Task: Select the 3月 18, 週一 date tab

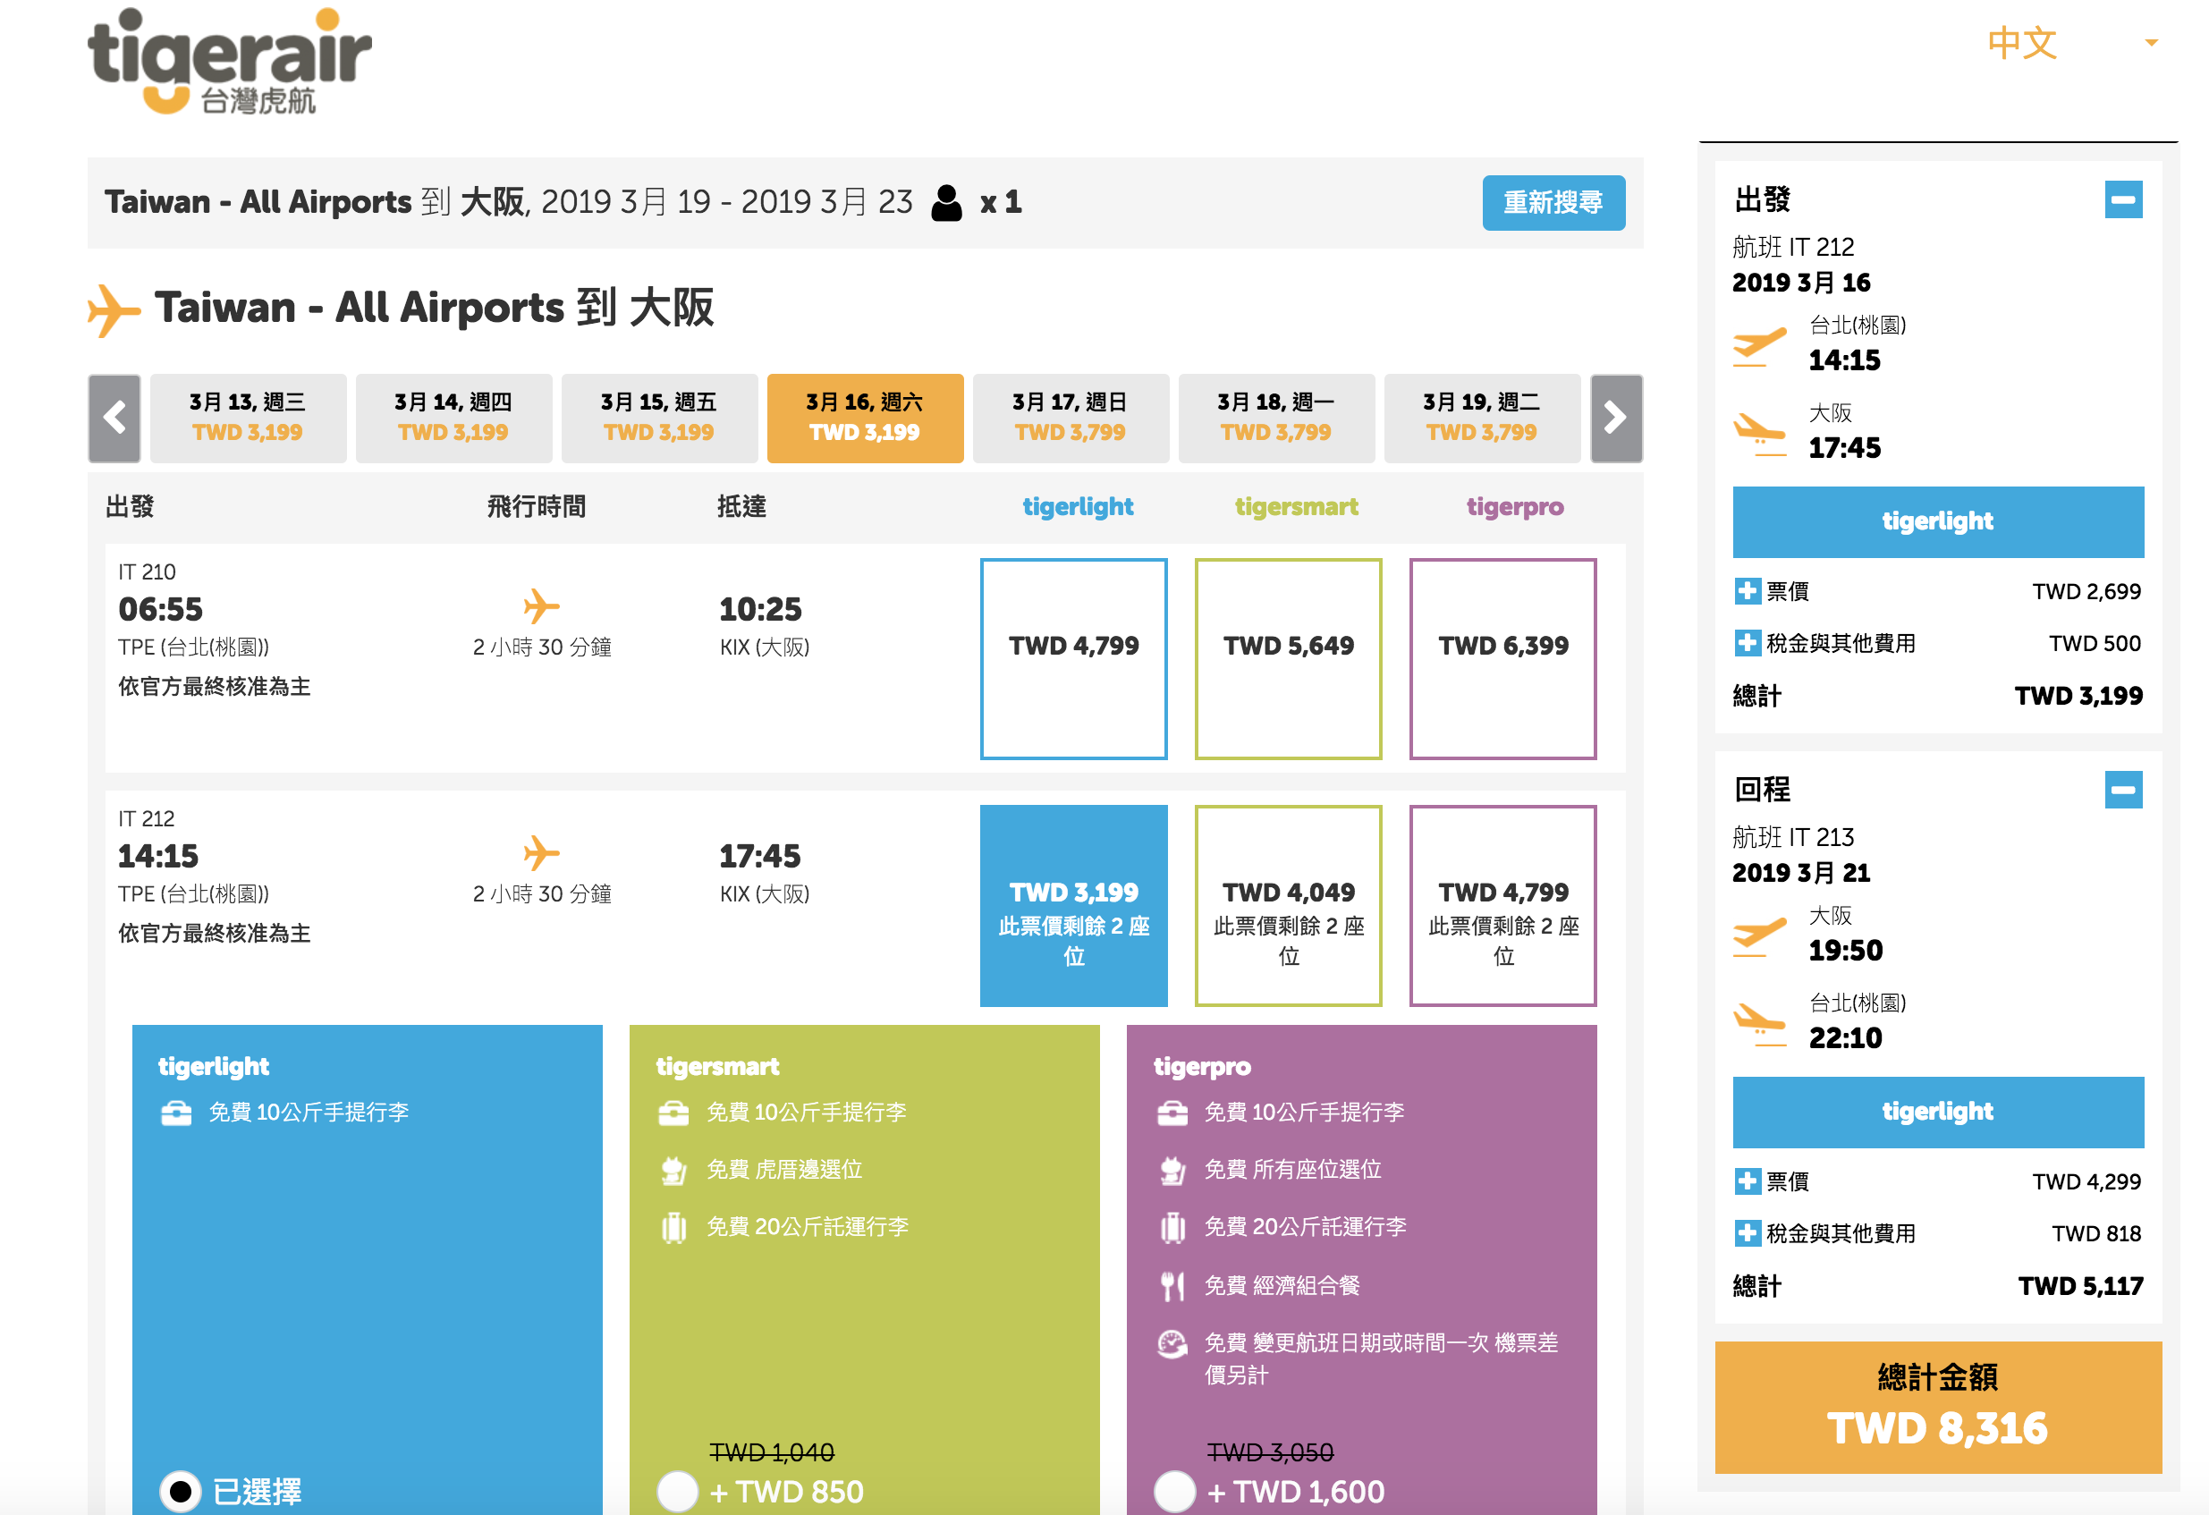Action: [x=1276, y=419]
